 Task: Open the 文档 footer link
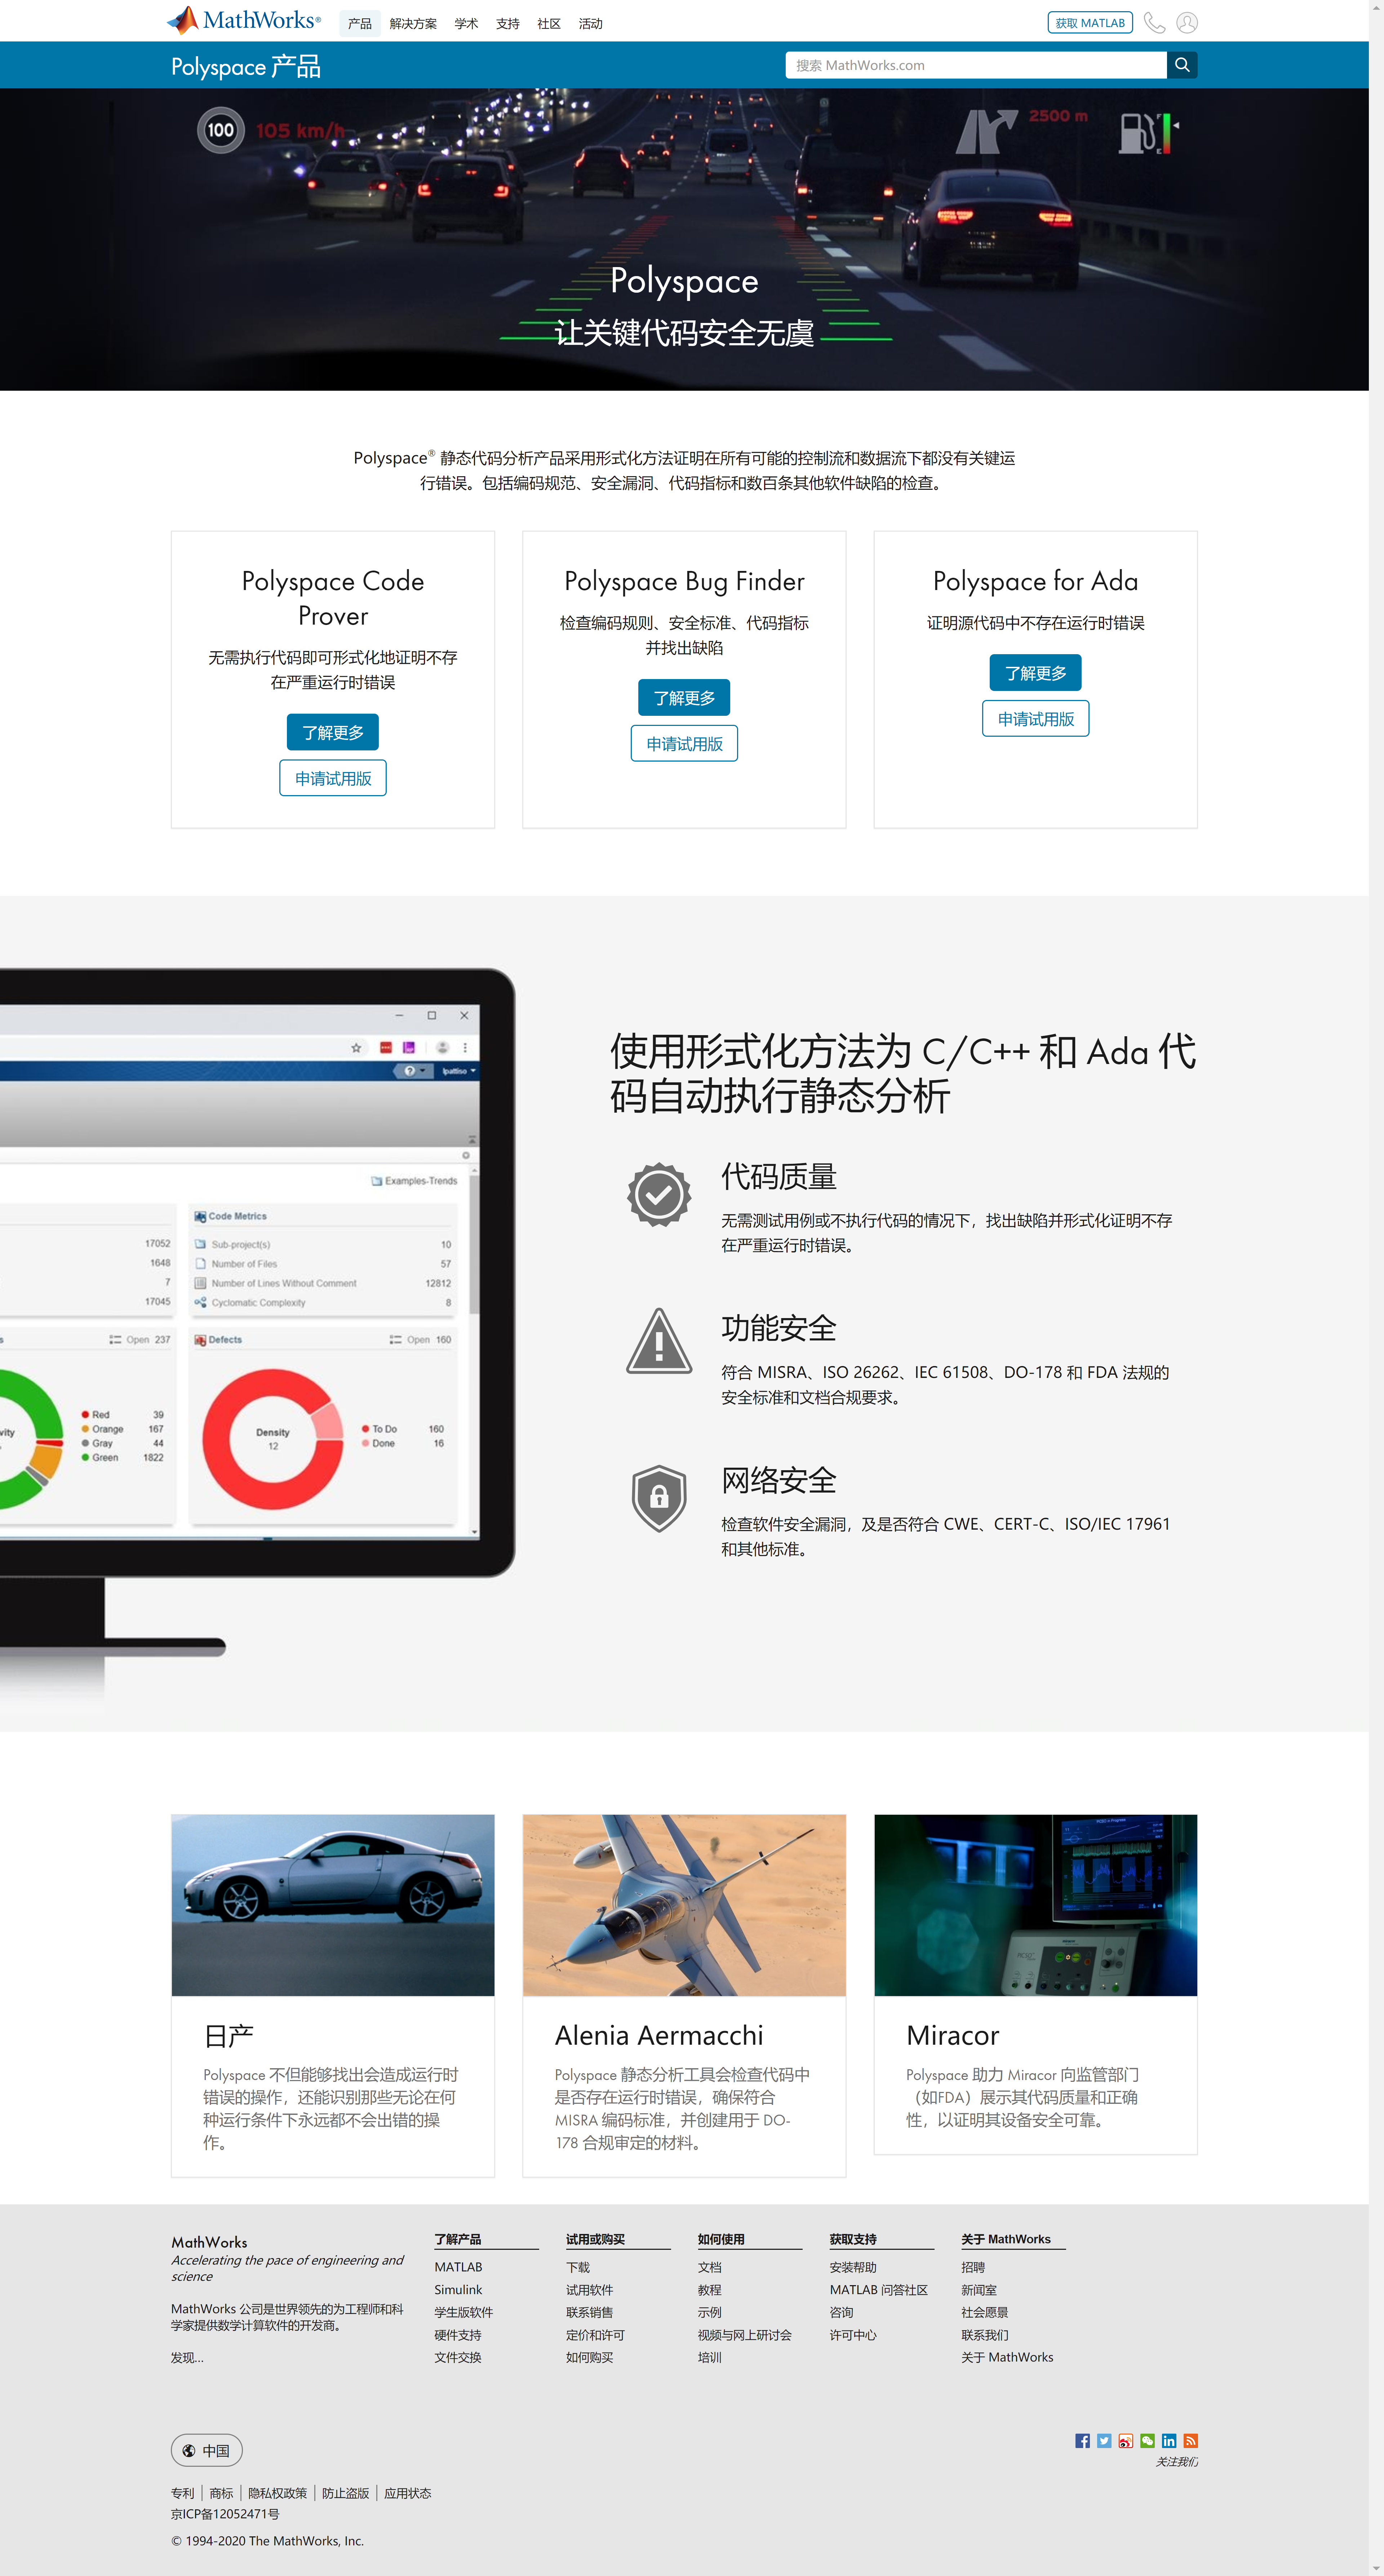710,2267
